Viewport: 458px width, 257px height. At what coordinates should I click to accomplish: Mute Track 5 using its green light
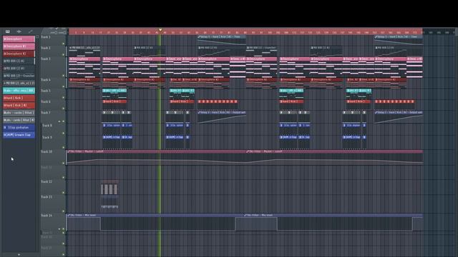64,98
